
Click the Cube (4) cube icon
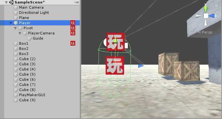tap(16, 69)
